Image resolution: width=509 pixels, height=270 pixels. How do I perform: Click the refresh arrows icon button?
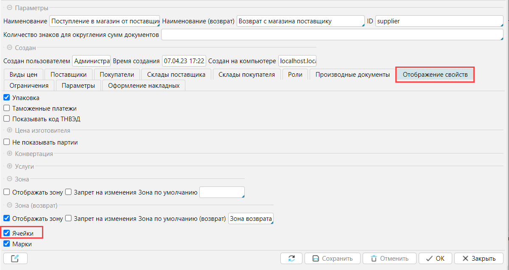point(291,258)
